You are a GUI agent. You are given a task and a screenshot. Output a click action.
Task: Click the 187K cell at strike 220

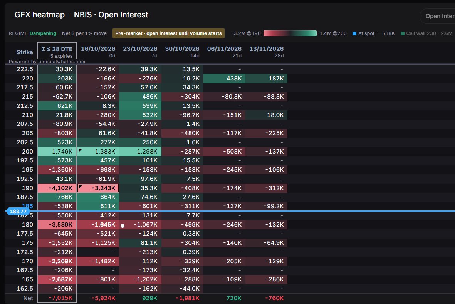tap(266, 78)
